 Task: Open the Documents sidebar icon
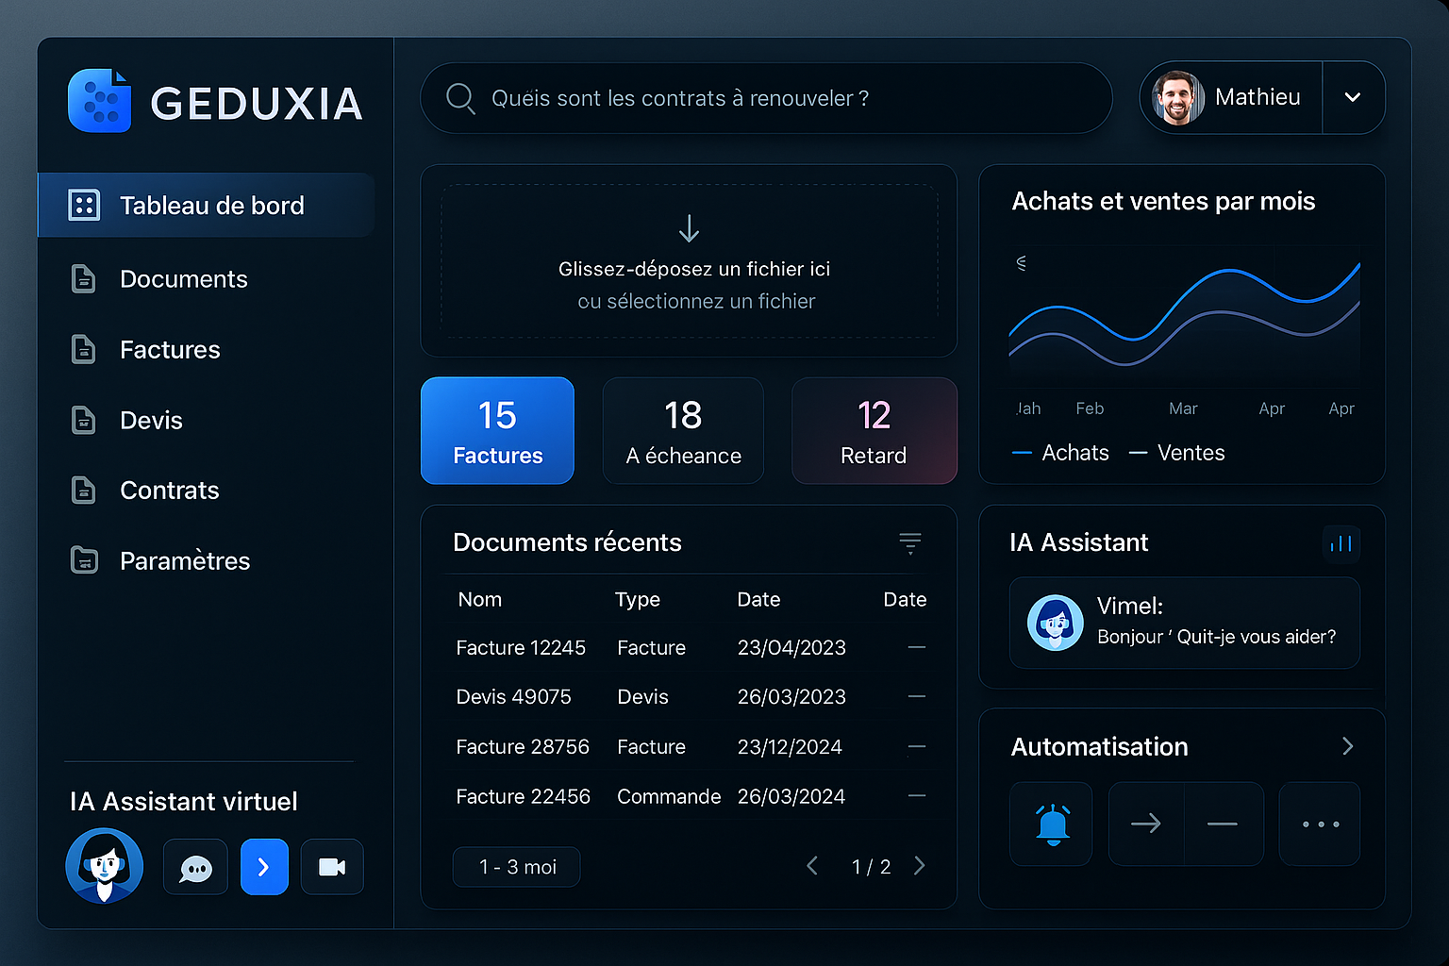pyautogui.click(x=83, y=278)
